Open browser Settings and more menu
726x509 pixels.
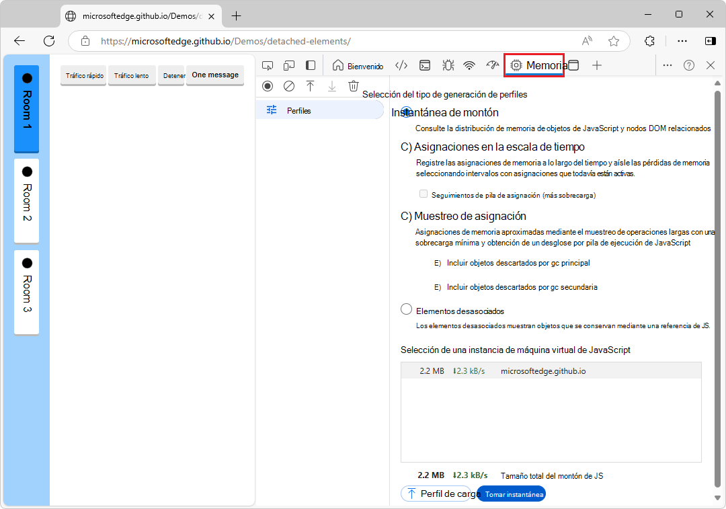[x=682, y=41]
